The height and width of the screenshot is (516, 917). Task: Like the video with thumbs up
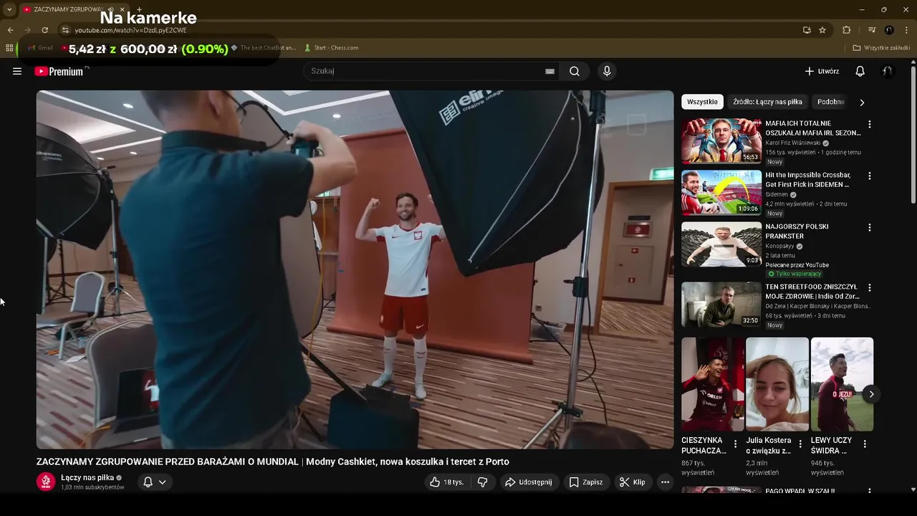[x=447, y=482]
